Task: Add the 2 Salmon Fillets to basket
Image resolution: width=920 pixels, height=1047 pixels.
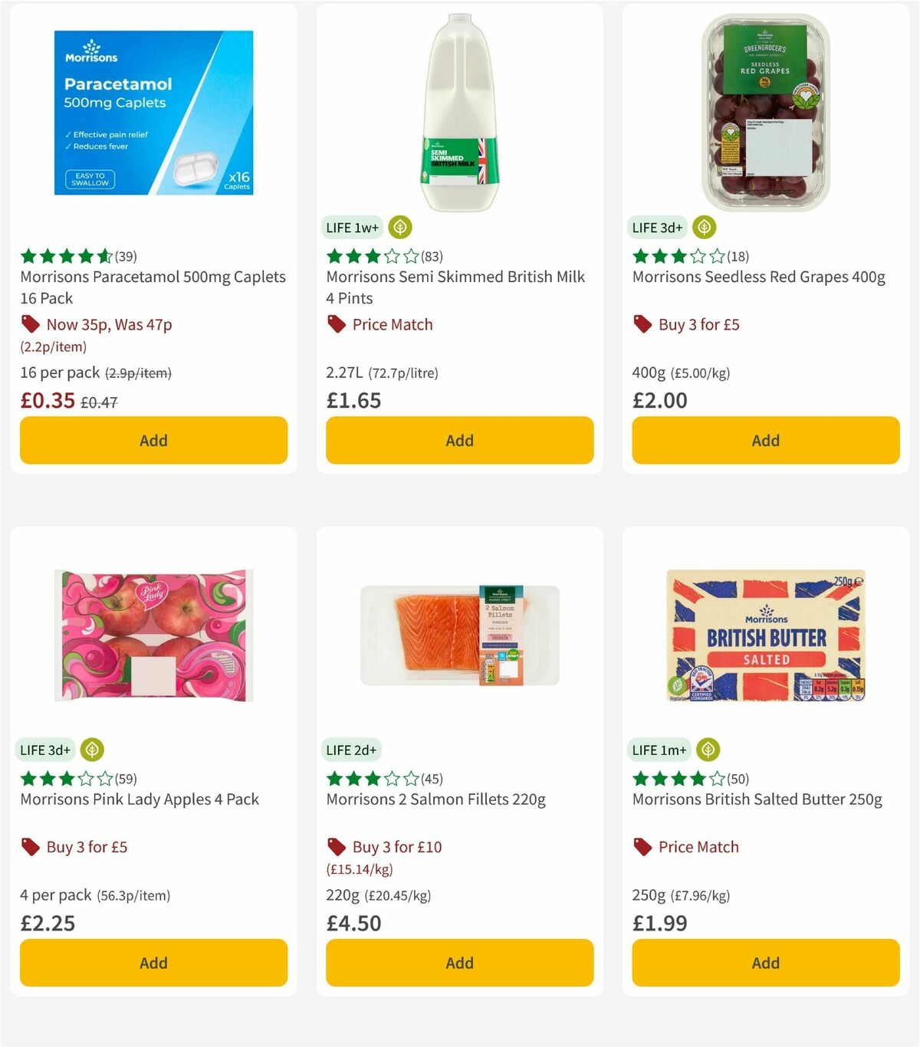Action: click(x=459, y=963)
